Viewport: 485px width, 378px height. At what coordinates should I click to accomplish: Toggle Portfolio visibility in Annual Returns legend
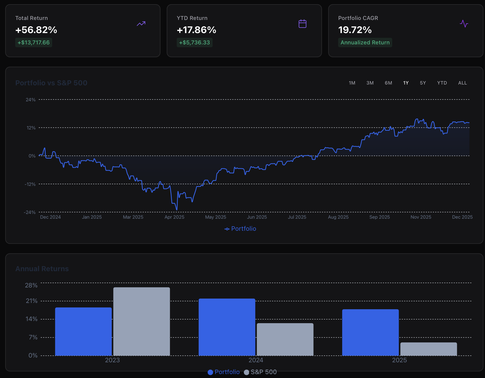[x=223, y=372]
